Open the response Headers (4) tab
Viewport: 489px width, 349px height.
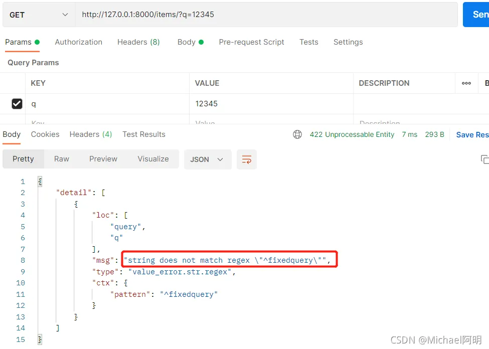click(x=91, y=134)
